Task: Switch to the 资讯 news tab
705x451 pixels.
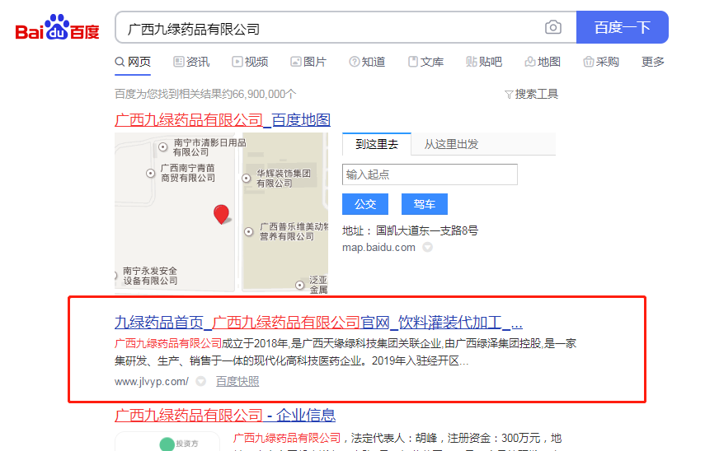Action: (191, 62)
